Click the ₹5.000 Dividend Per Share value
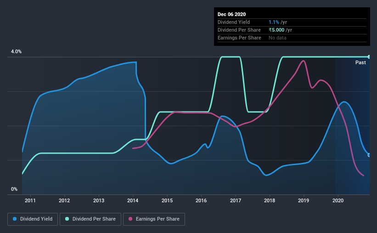 [x=276, y=30]
